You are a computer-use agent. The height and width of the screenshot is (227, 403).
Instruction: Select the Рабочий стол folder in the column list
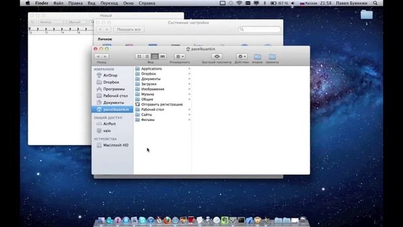[x=162, y=109]
